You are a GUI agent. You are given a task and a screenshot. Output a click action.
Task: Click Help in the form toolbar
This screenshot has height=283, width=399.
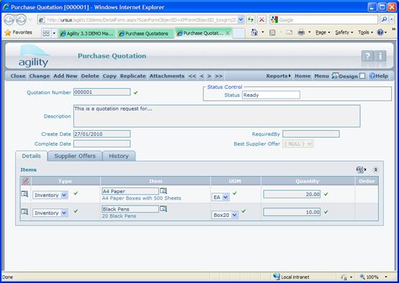pyautogui.click(x=379, y=76)
